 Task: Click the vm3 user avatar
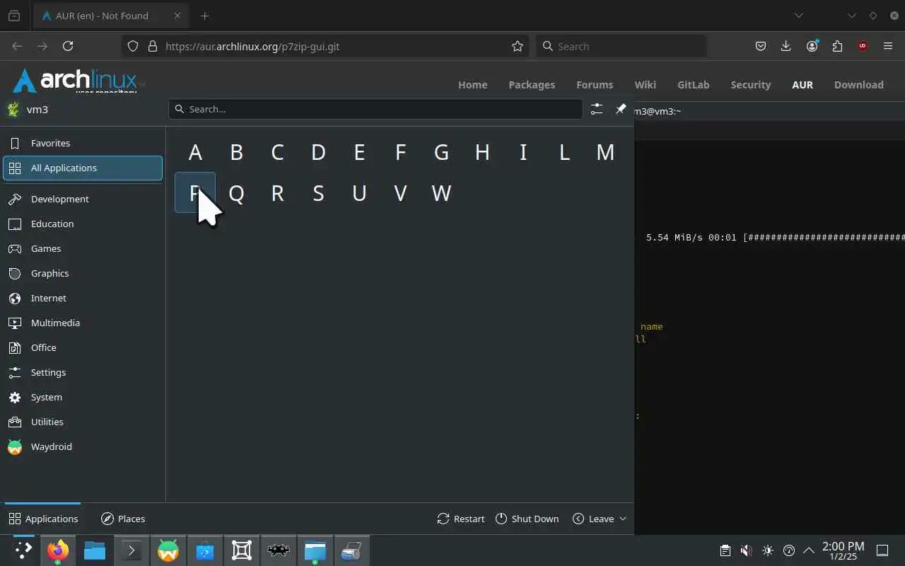click(13, 109)
